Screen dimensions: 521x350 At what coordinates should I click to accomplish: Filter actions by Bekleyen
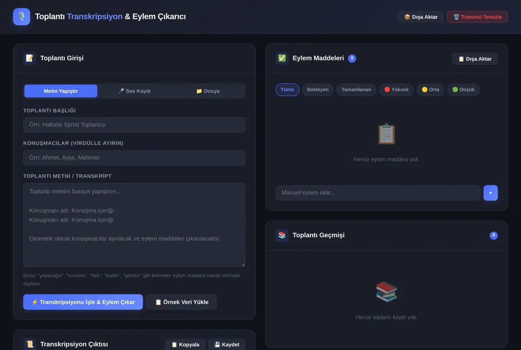click(318, 90)
